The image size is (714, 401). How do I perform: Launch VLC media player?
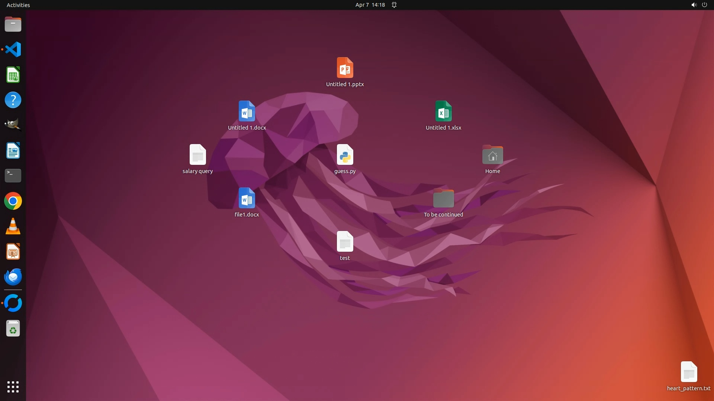click(13, 226)
